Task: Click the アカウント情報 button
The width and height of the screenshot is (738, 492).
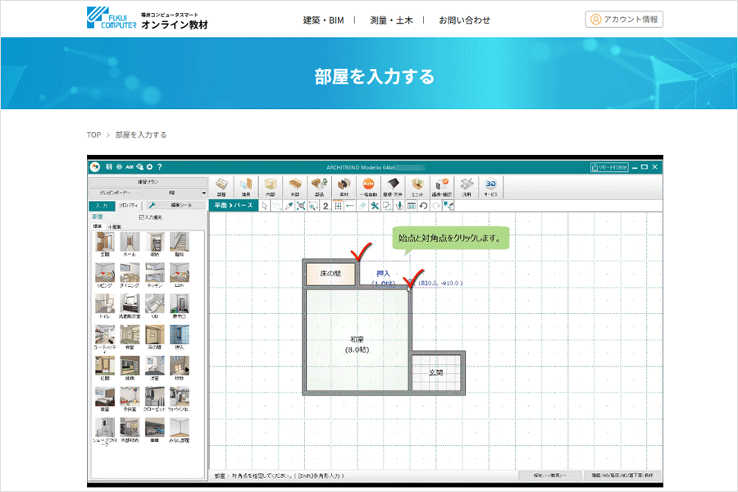Action: (x=623, y=18)
